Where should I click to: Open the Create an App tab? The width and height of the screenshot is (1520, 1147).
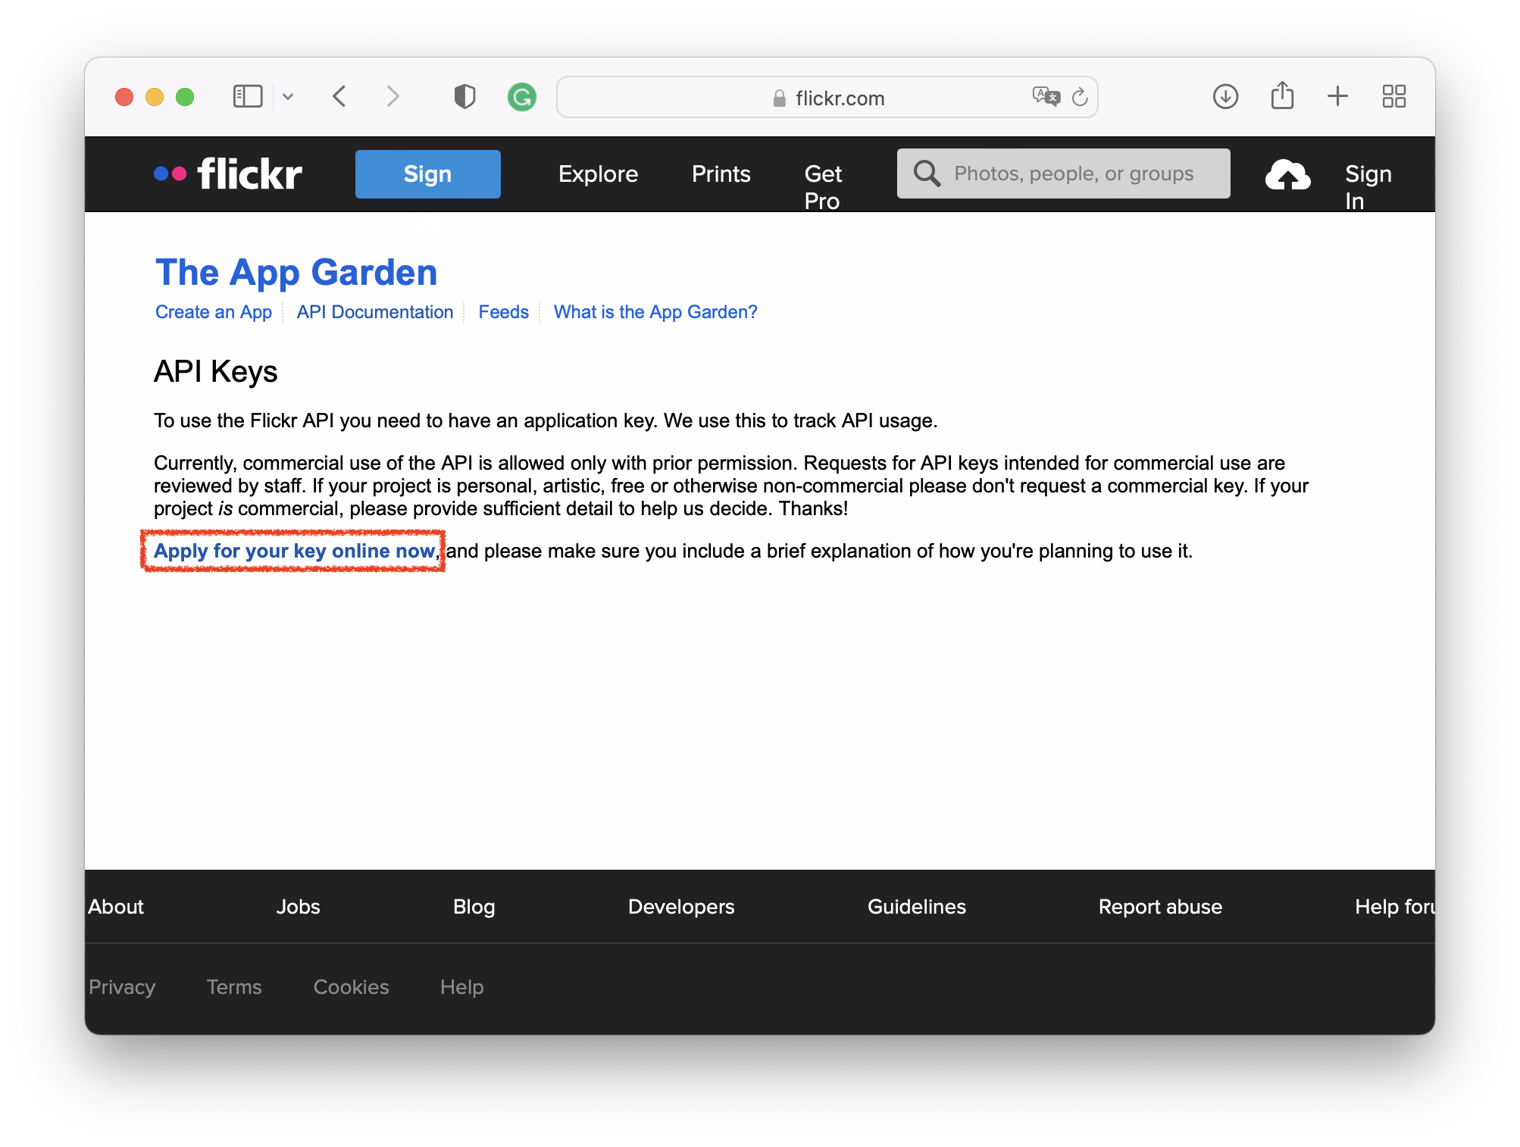pyautogui.click(x=214, y=312)
